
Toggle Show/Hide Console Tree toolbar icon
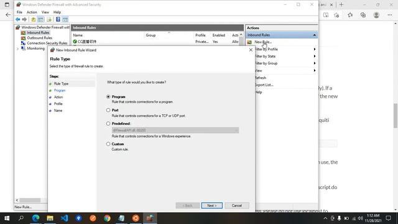point(40,19)
